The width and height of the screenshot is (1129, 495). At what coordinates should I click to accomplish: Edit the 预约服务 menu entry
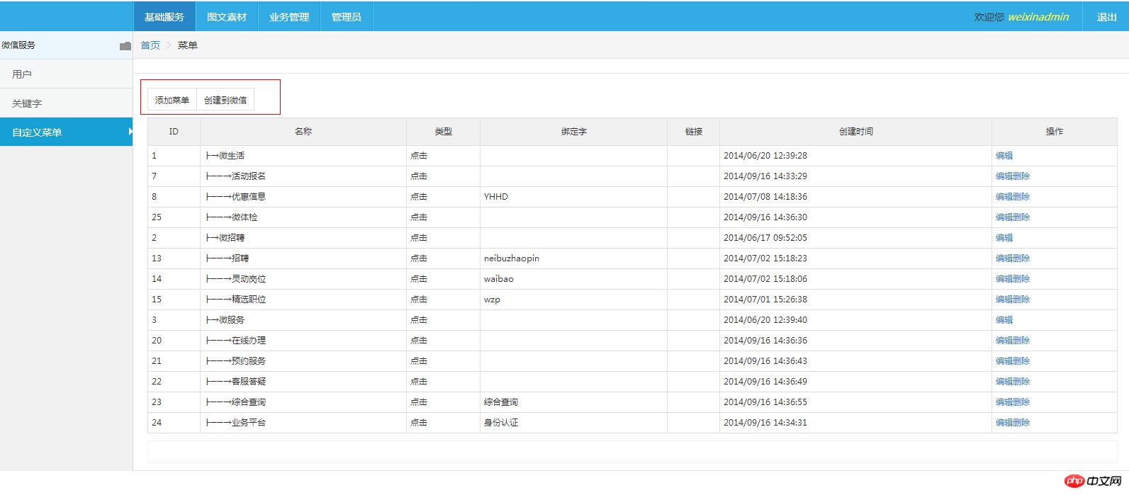tap(1004, 361)
